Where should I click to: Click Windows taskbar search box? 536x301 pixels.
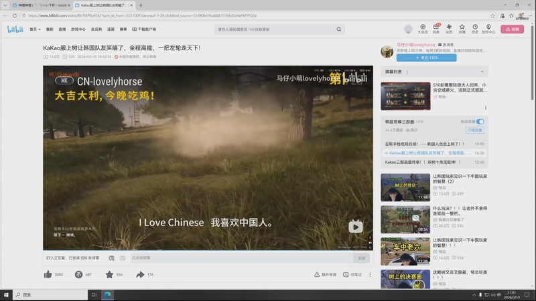(x=50, y=295)
